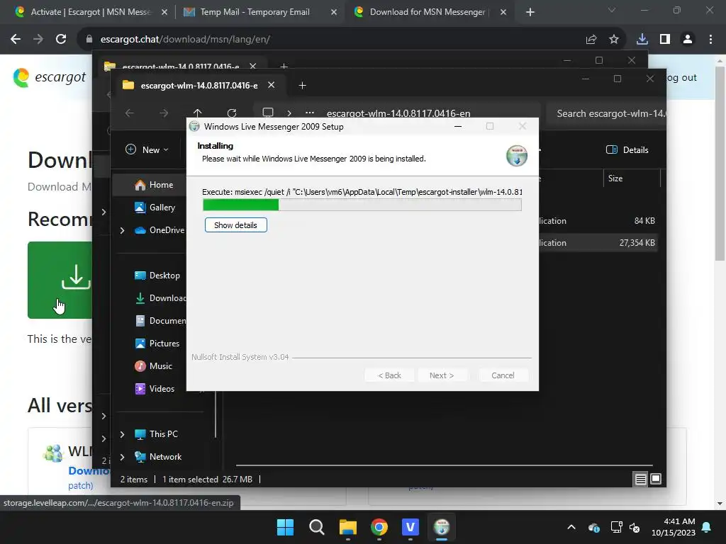This screenshot has height=544, width=726.
Task: Open the Chrome profile avatar
Action: 688,40
